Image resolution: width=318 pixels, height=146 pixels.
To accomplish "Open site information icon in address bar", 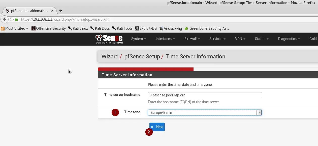I will point(12,19).
